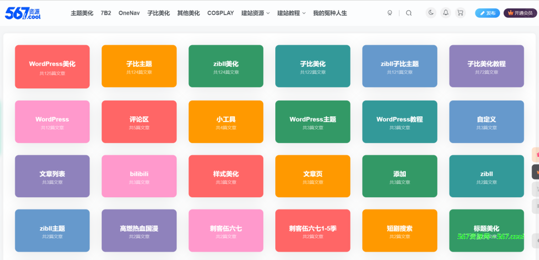Open the 主题美化 nav item
Viewport: 539px width, 260px height.
coord(82,13)
